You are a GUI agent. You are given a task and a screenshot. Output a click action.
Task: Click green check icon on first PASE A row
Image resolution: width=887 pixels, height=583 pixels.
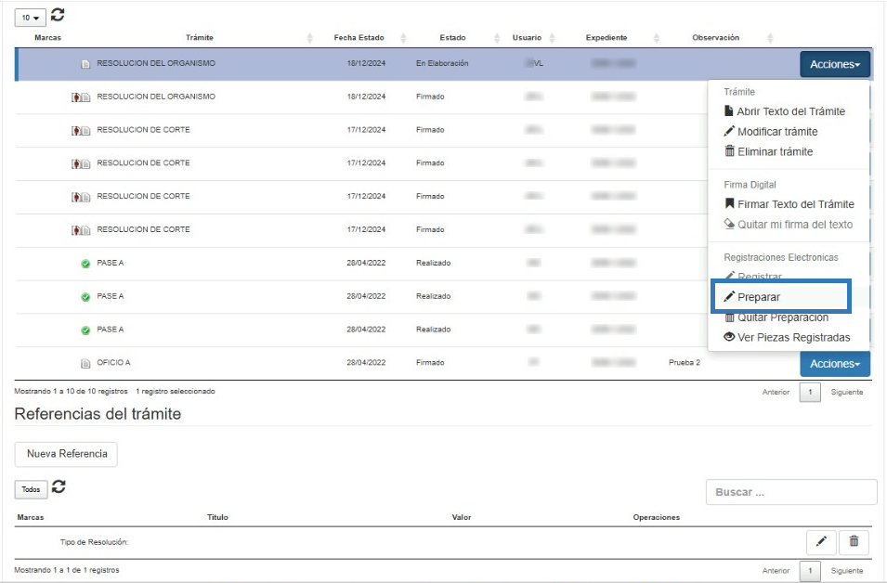click(85, 264)
